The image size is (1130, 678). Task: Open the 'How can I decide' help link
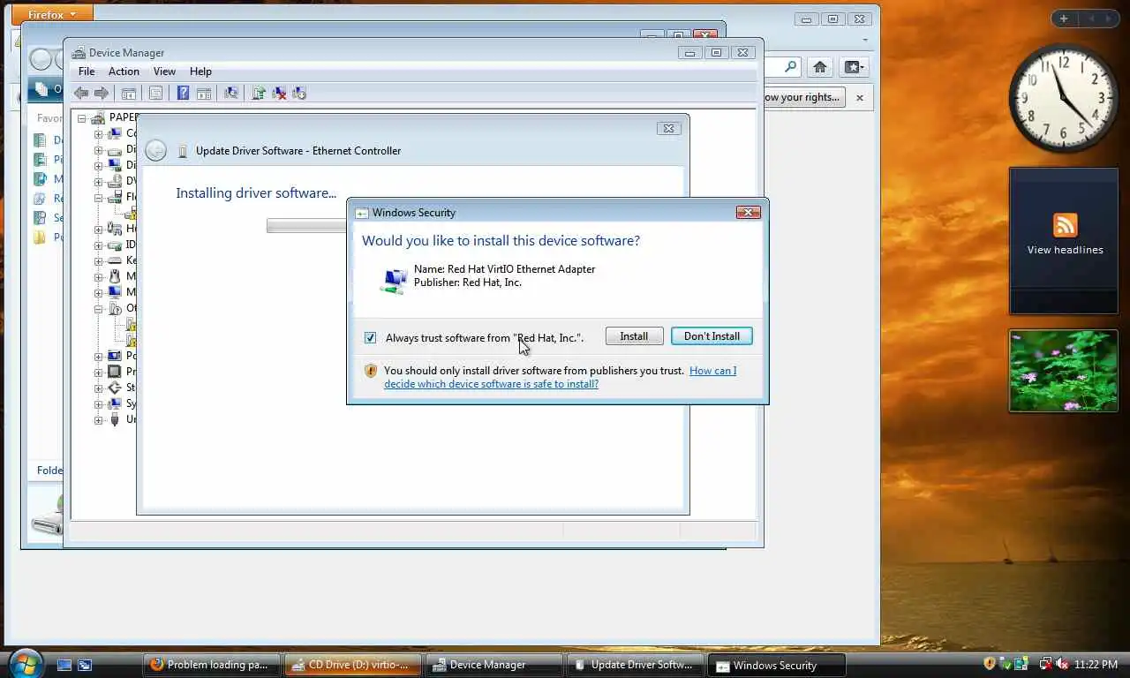pos(560,377)
